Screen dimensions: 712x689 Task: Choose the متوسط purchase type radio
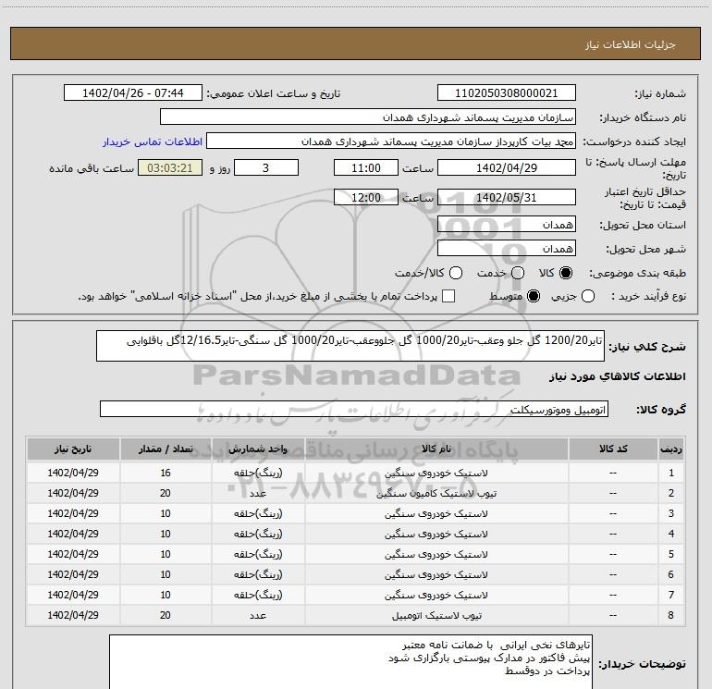click(534, 296)
